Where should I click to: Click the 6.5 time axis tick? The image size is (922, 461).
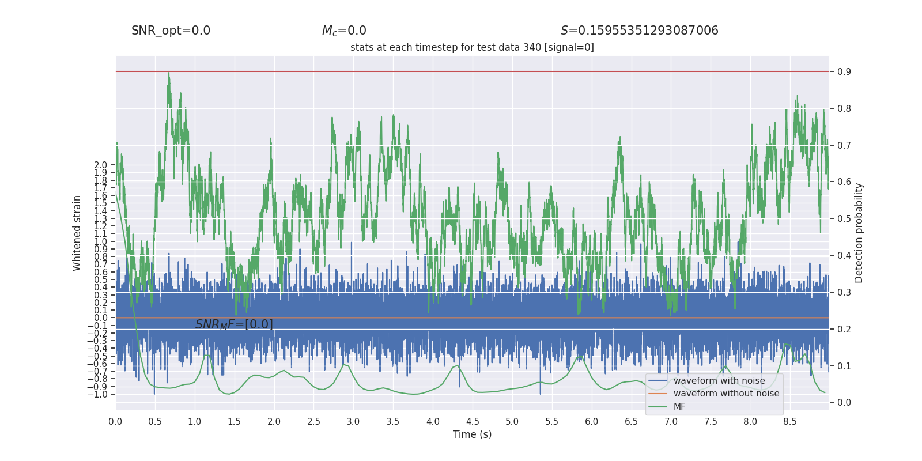pos(632,422)
